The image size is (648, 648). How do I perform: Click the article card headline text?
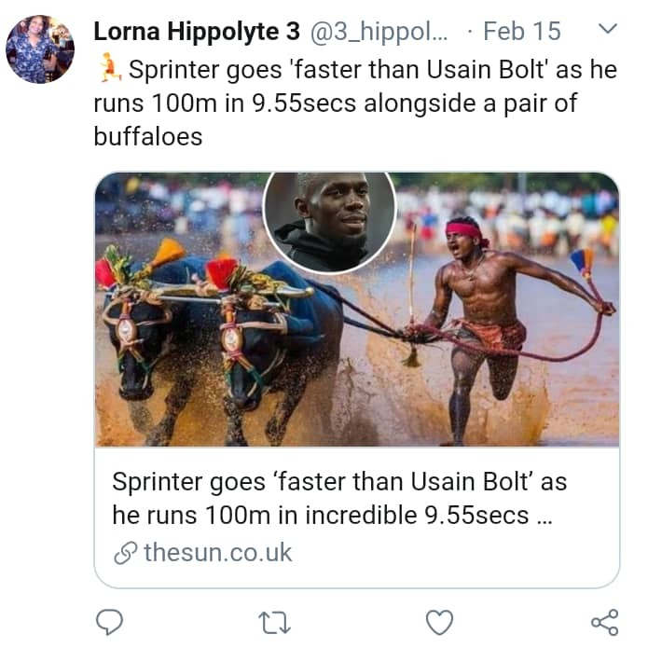(338, 499)
